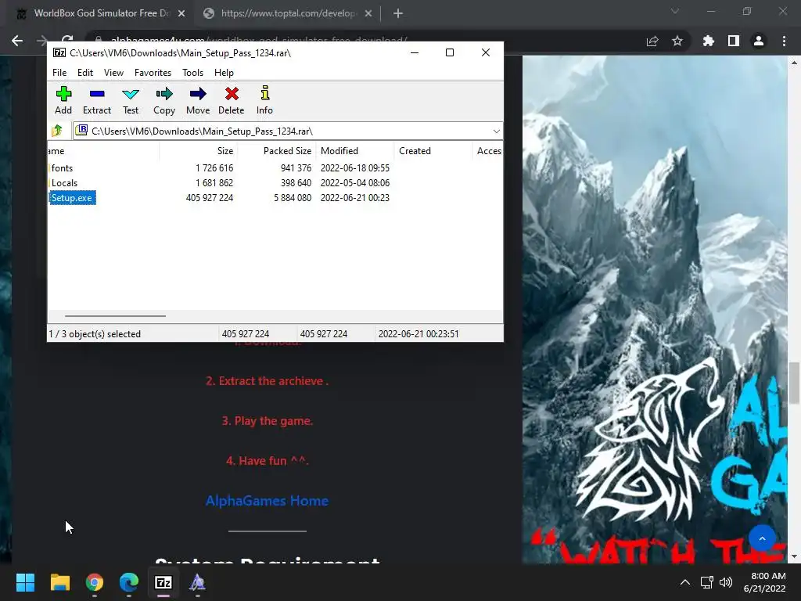801x601 pixels.
Task: Sort by the Size column header
Action: [x=198, y=151]
